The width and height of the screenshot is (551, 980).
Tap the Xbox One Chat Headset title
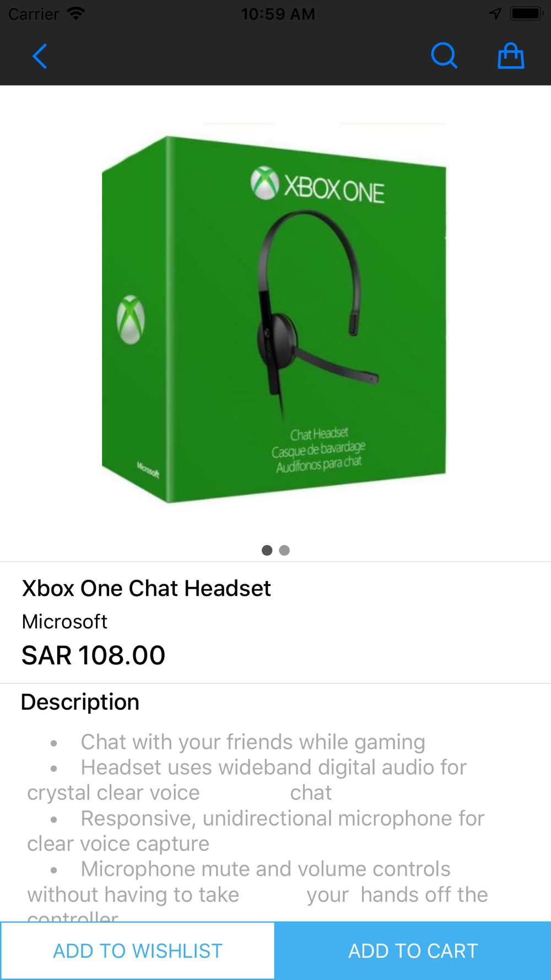coord(147,588)
